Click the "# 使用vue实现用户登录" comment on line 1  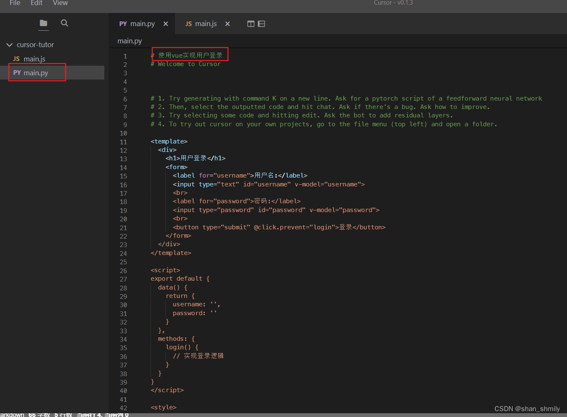pos(187,55)
